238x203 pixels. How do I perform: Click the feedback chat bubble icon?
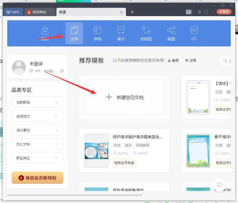(x=219, y=185)
